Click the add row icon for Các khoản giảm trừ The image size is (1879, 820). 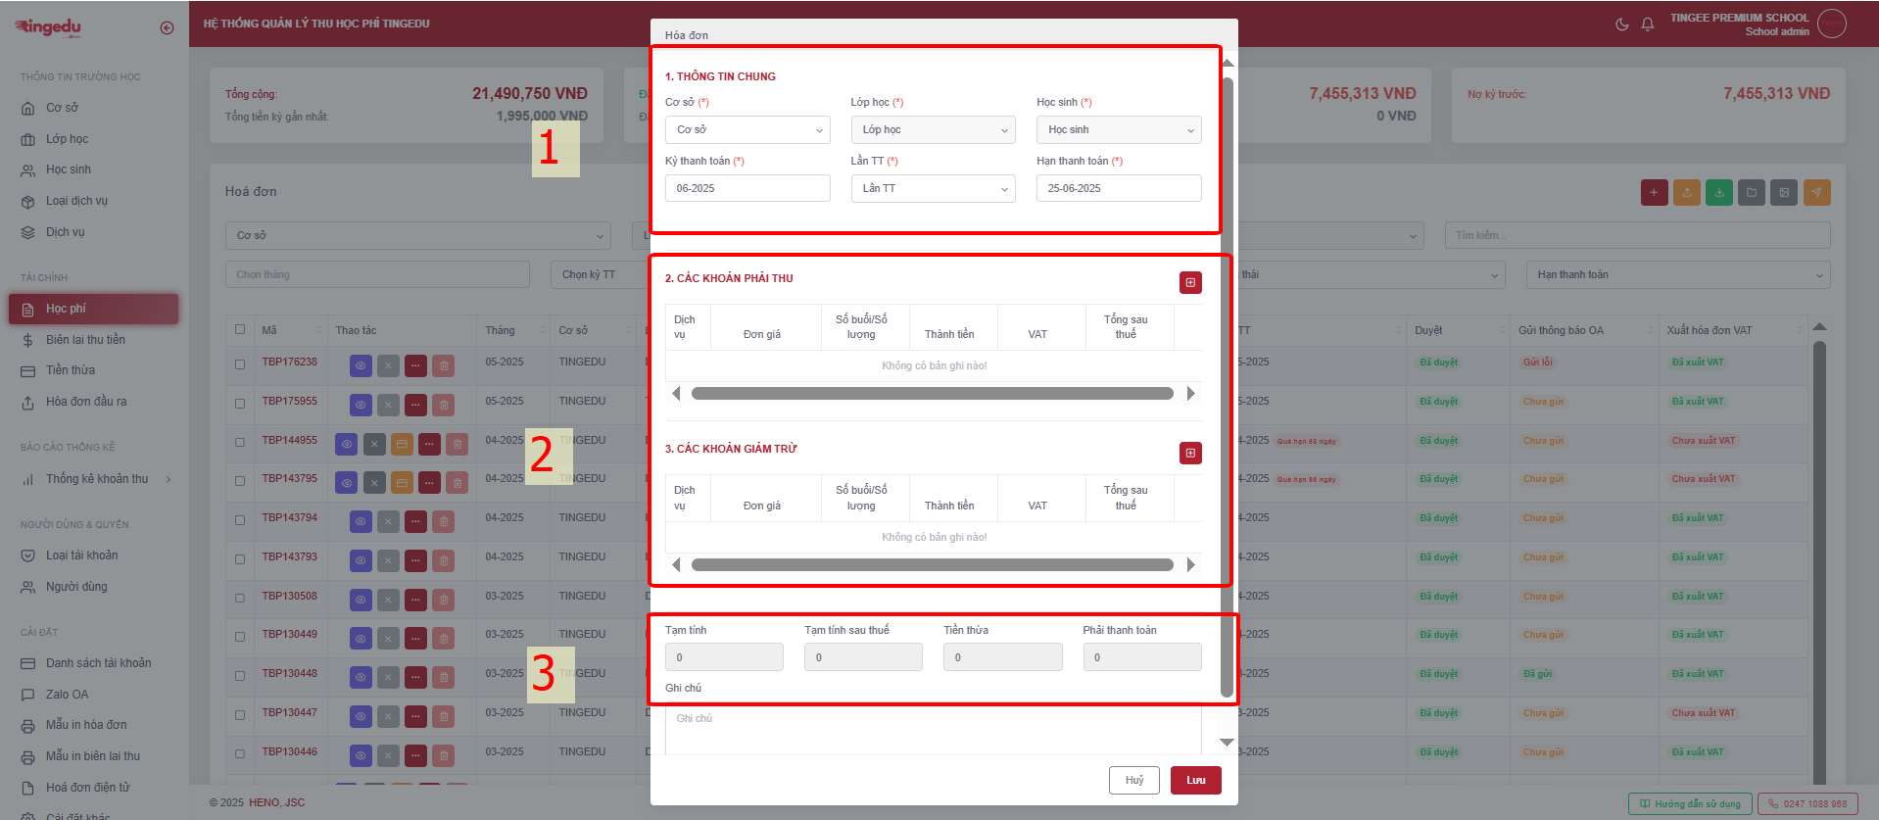[x=1190, y=454]
